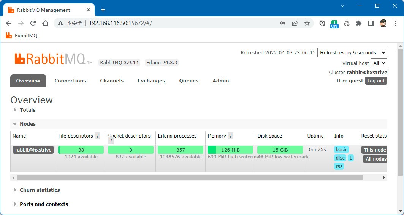Switch to the Admin tab
The height and width of the screenshot is (215, 404).
tap(221, 81)
